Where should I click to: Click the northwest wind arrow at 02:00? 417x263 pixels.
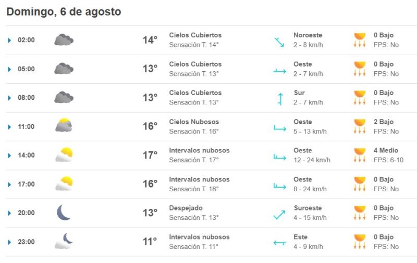coord(279,42)
